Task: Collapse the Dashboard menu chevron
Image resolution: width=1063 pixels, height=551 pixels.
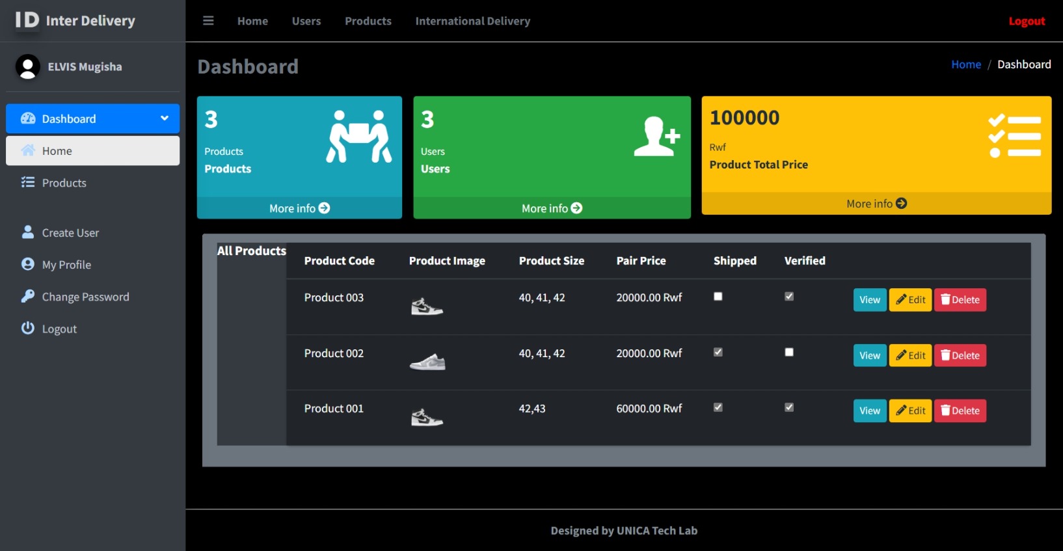Action: [x=165, y=118]
